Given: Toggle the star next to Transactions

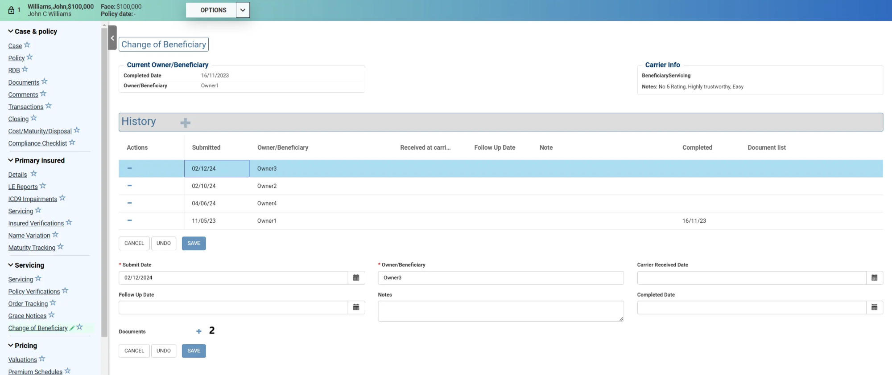Looking at the screenshot, I should coord(49,106).
